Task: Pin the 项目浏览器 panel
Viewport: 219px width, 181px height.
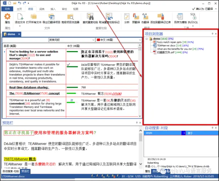Action: click(x=212, y=34)
